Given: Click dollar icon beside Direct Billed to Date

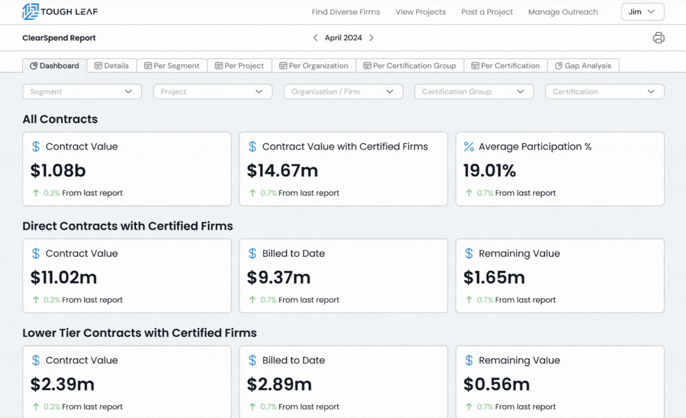Looking at the screenshot, I should point(252,253).
